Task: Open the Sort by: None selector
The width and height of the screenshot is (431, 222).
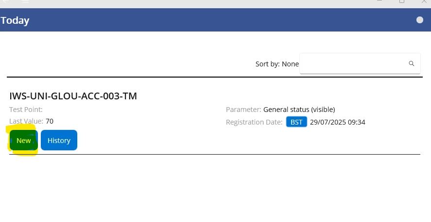Action: point(277,64)
